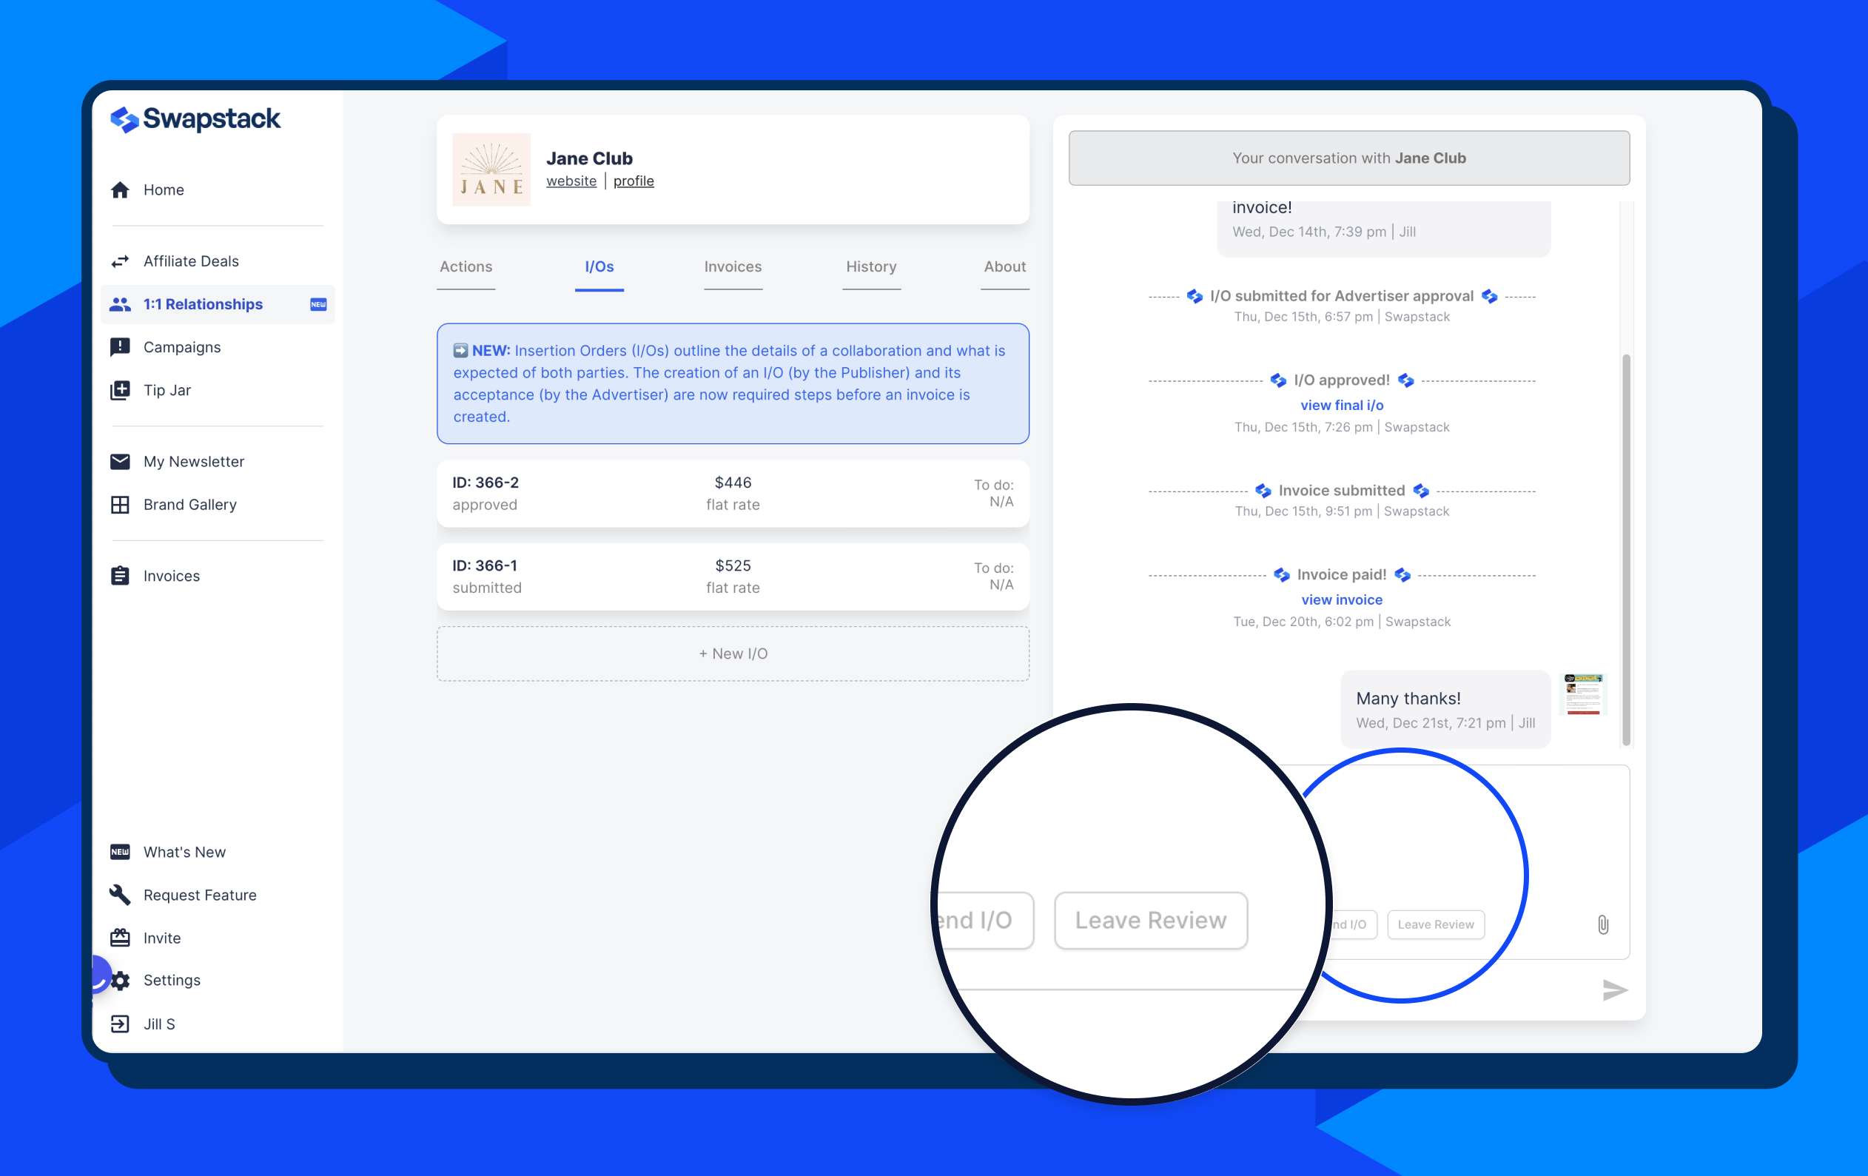
Task: Open Affiliate Deals swap-arrows icon
Action: pos(120,261)
